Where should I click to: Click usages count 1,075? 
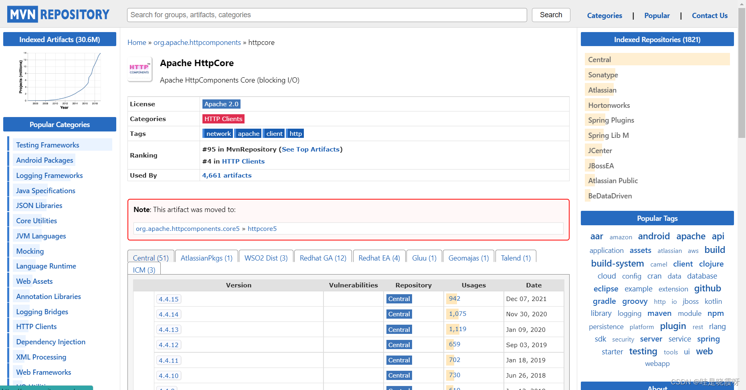pos(457,314)
